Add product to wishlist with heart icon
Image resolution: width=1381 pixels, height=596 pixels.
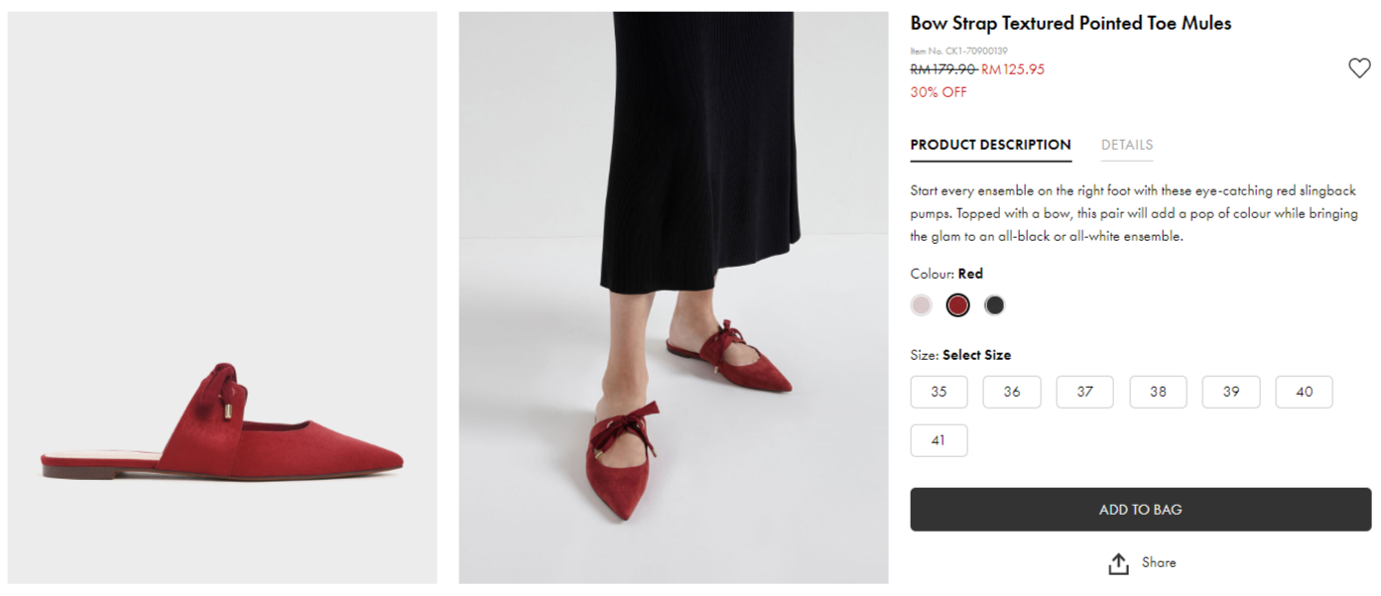coord(1358,68)
